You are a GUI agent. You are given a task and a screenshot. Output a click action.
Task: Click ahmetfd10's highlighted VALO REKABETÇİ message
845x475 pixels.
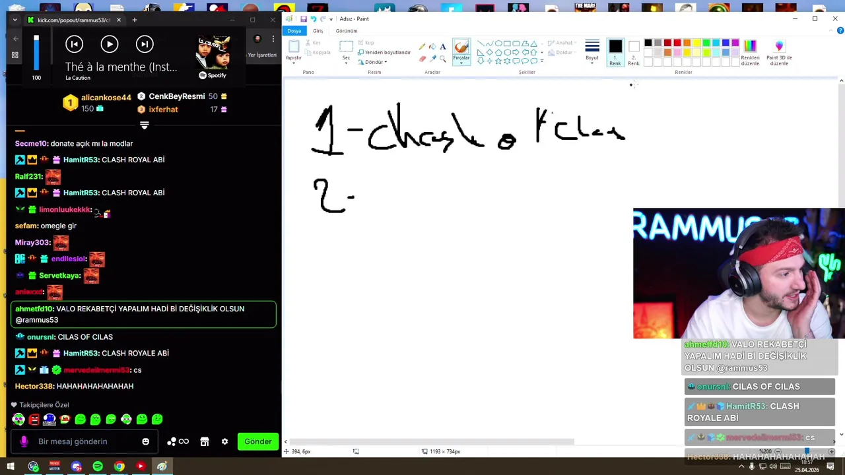[143, 314]
